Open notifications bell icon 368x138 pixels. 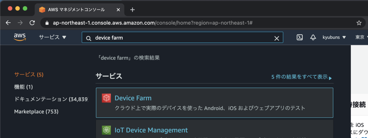pyautogui.click(x=313, y=37)
